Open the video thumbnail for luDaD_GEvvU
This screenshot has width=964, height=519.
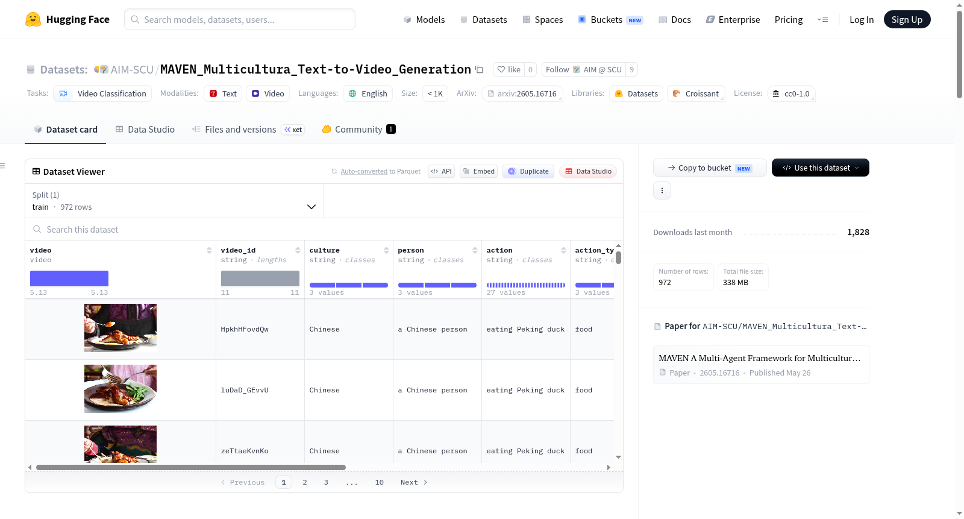tap(120, 389)
